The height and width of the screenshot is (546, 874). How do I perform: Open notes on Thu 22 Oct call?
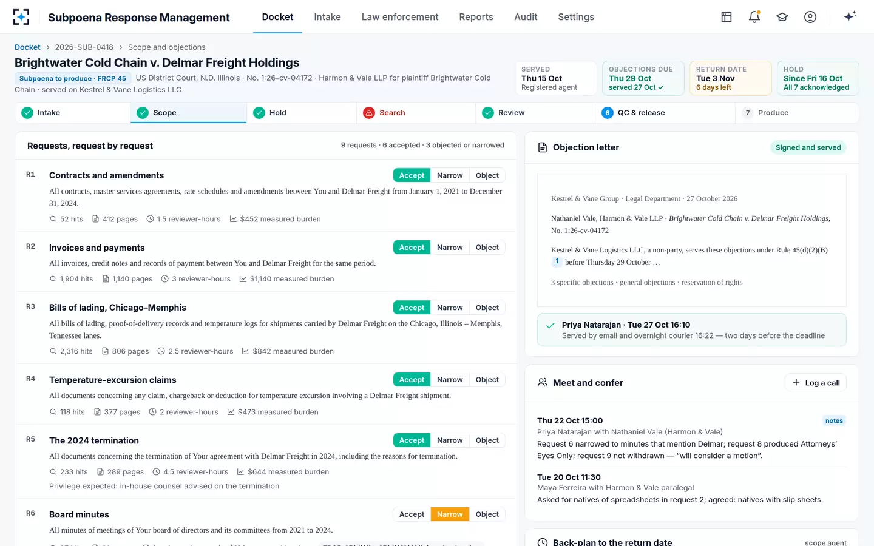[834, 421]
